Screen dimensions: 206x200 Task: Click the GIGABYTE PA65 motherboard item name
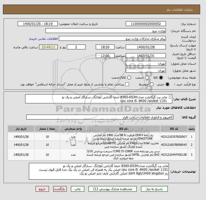(123, 145)
